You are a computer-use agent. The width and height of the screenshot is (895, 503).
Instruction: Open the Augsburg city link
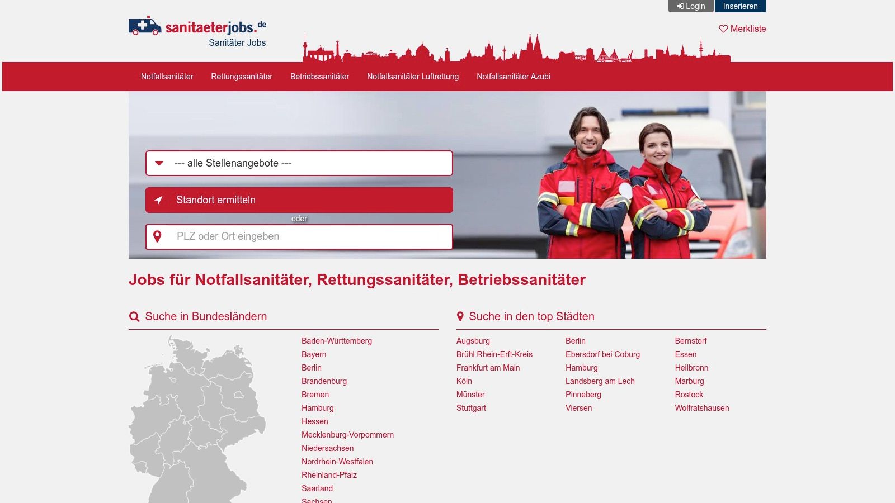tap(473, 341)
